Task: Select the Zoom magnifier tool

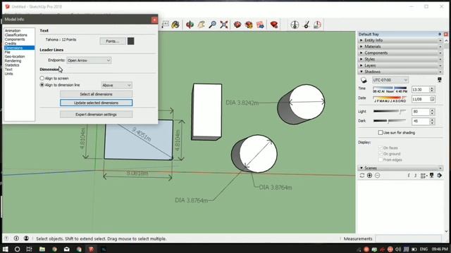Action: [x=213, y=25]
